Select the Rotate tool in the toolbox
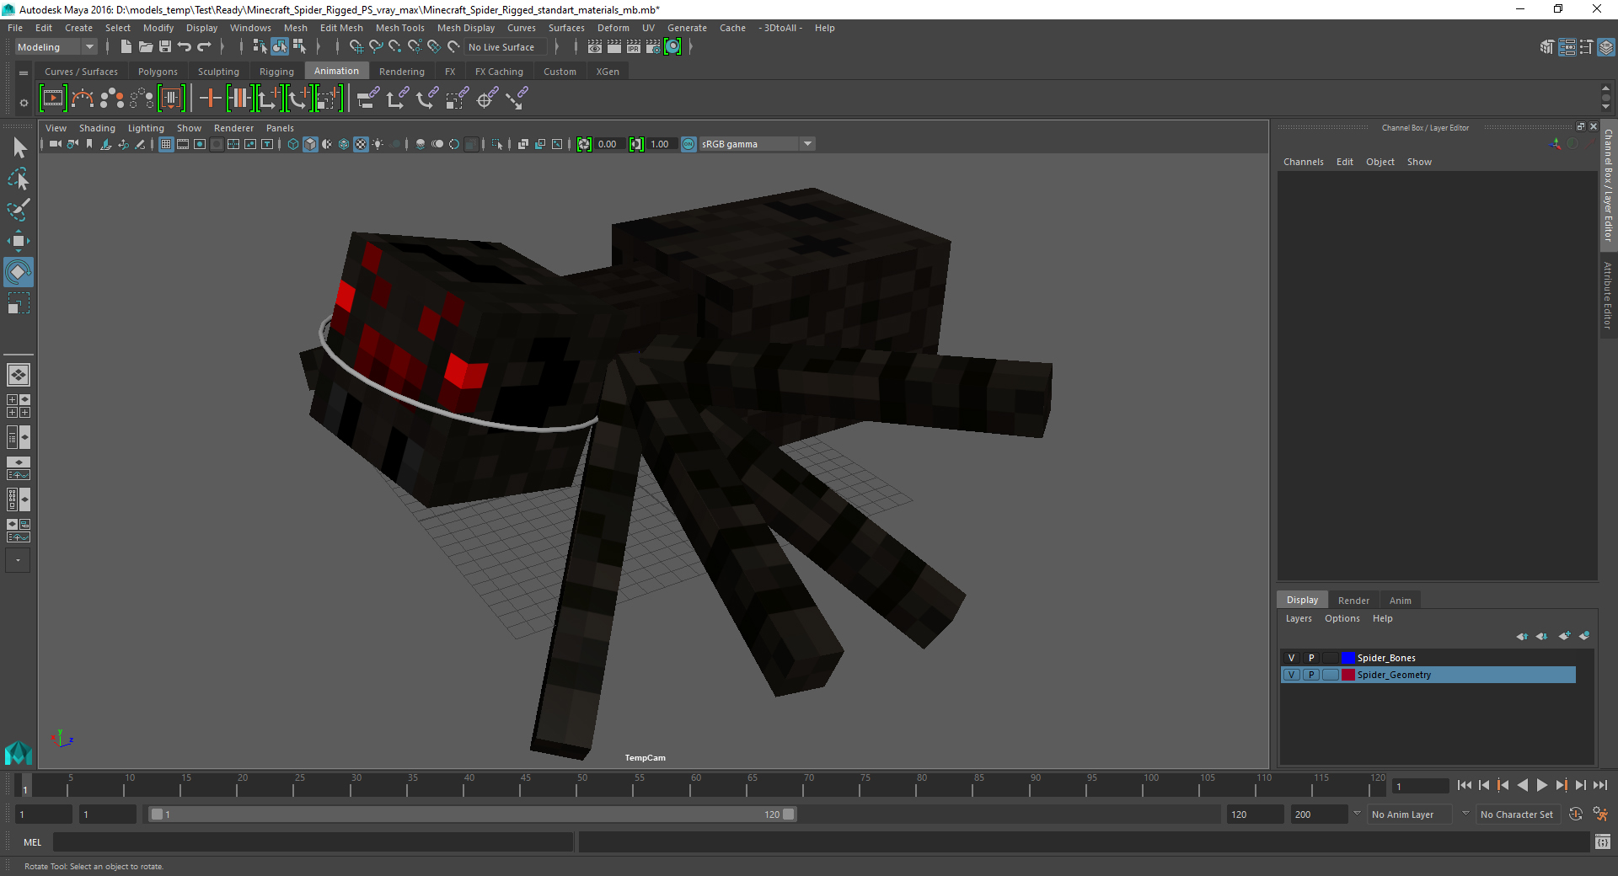The image size is (1618, 876). click(x=18, y=271)
